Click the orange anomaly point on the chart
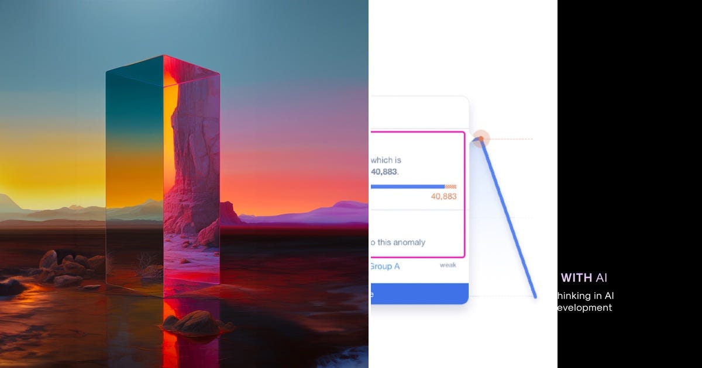Image resolution: width=702 pixels, height=368 pixels. [481, 139]
